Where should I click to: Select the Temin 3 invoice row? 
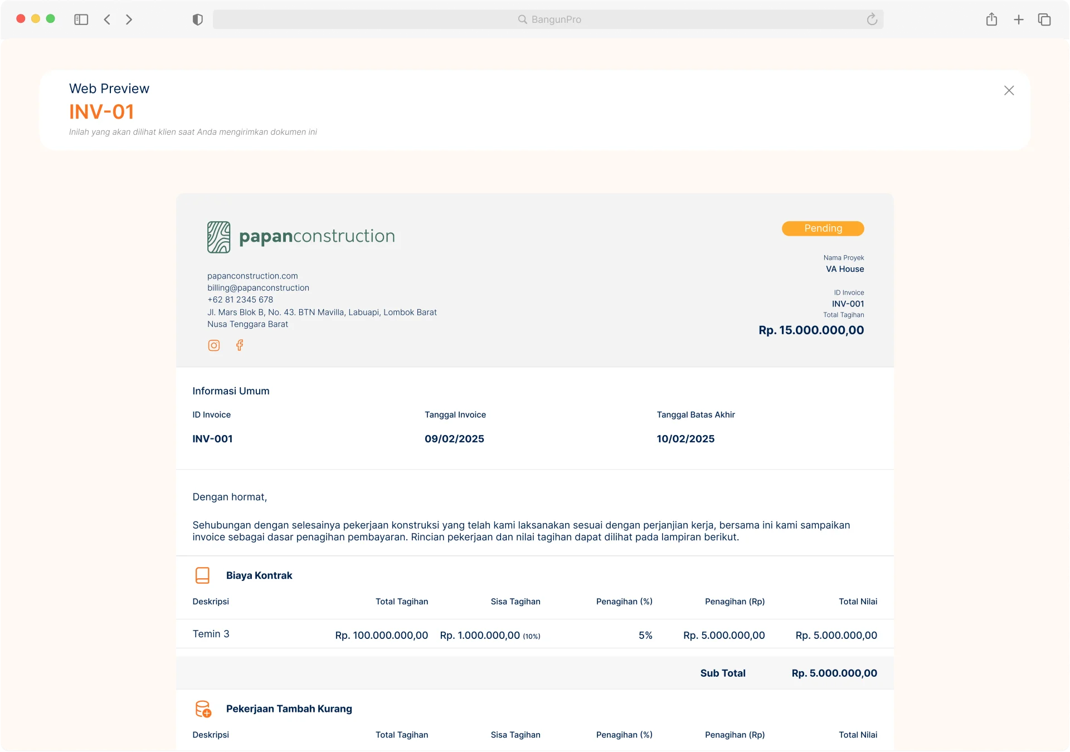[x=211, y=634]
